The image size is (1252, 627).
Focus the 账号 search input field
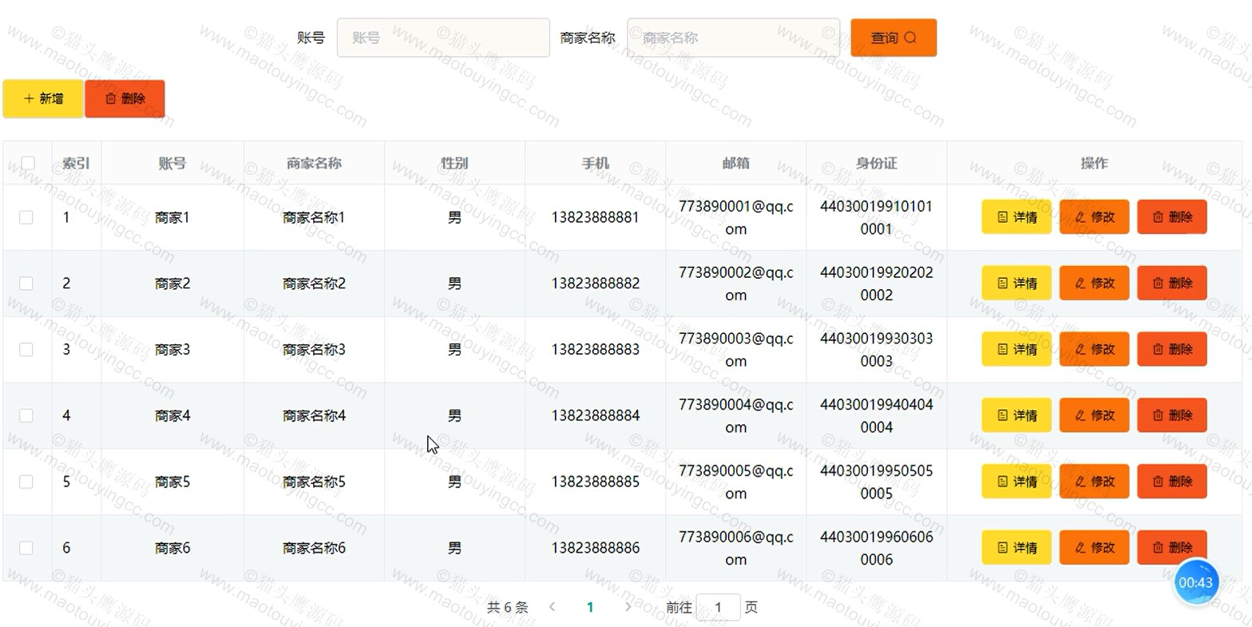[443, 38]
